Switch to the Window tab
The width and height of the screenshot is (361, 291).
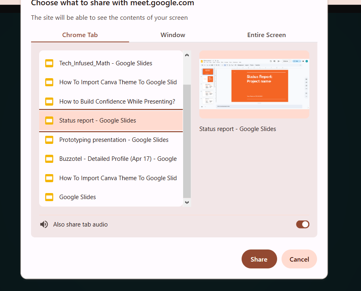(173, 35)
